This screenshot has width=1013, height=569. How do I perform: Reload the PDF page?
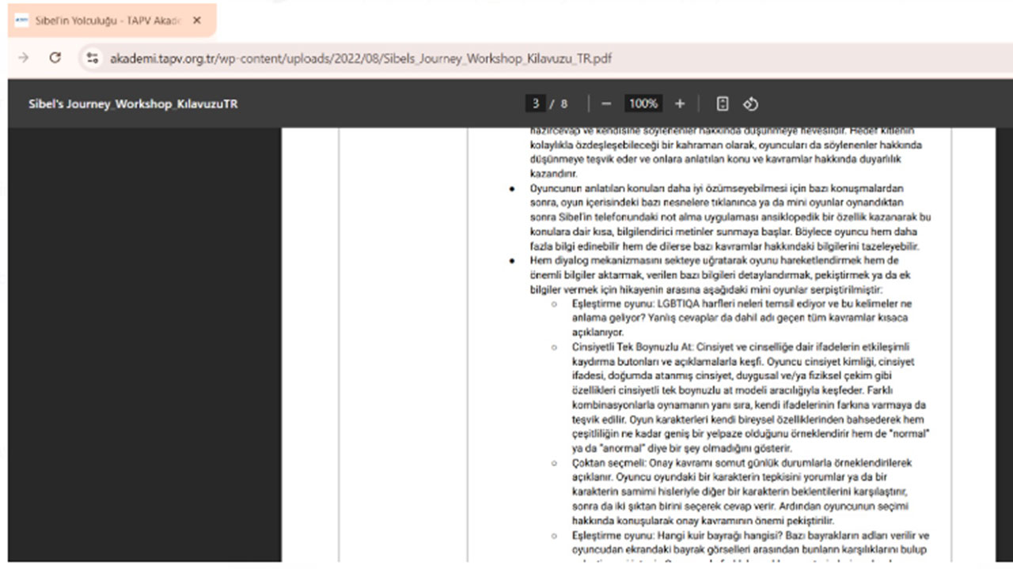(55, 58)
